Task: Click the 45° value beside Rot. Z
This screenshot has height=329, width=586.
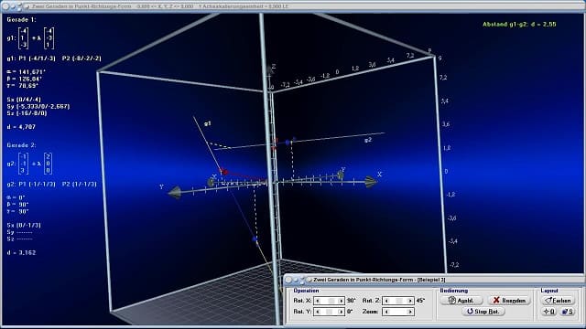Action: pos(420,301)
